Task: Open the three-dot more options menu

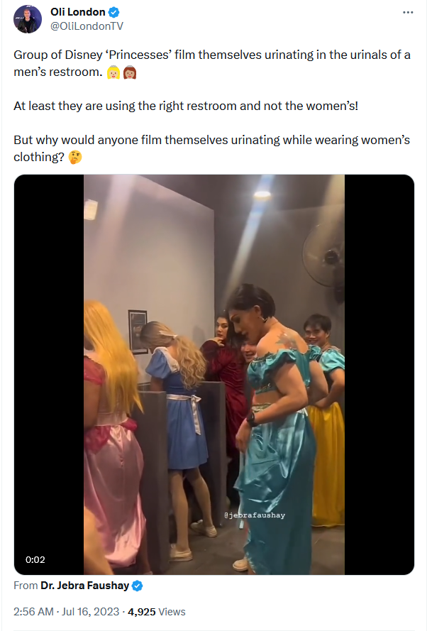Action: coord(408,13)
